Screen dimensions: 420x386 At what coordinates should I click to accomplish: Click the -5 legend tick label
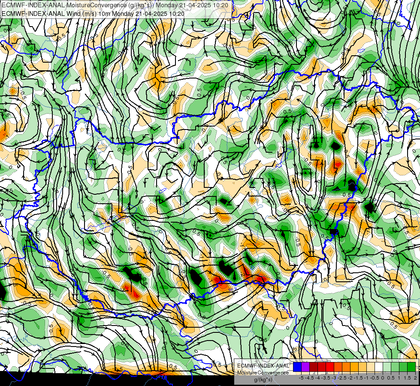click(x=301, y=378)
